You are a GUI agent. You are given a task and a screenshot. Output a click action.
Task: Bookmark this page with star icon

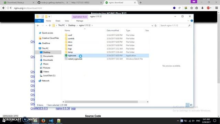(191, 8)
